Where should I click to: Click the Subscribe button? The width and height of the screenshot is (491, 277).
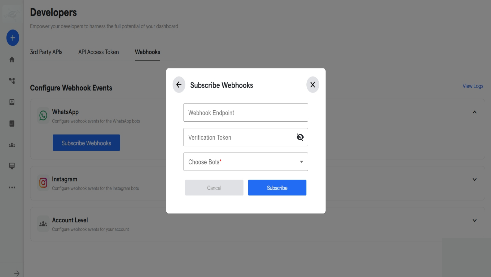click(277, 188)
